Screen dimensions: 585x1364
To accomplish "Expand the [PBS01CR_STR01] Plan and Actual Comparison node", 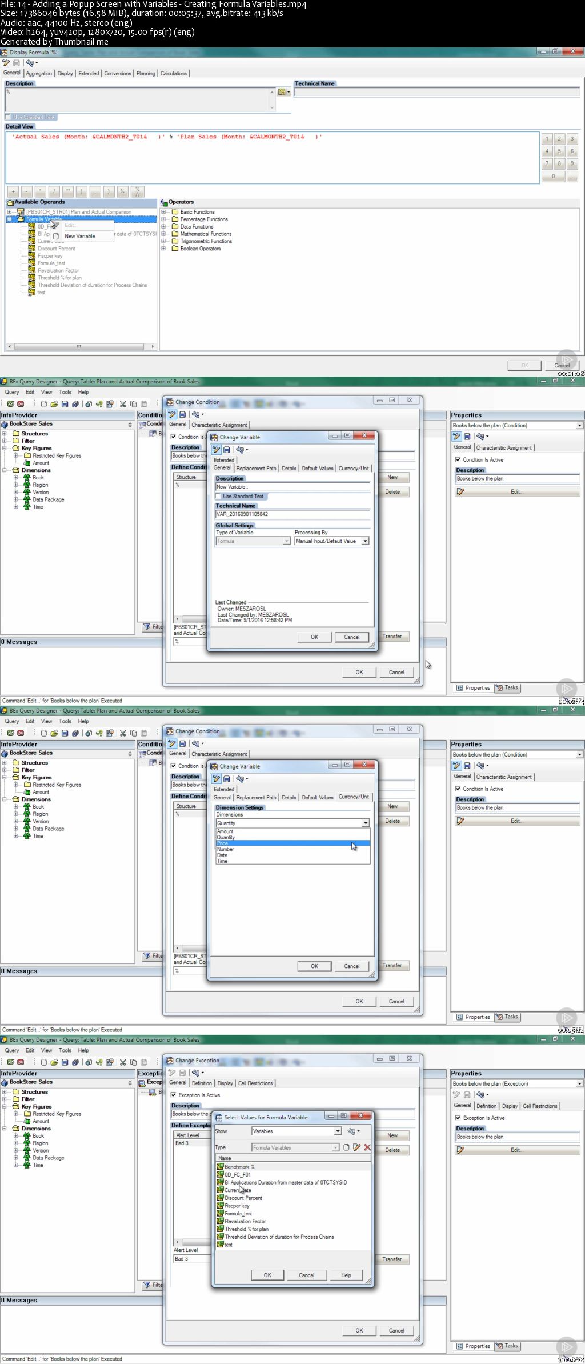I will click(9, 212).
